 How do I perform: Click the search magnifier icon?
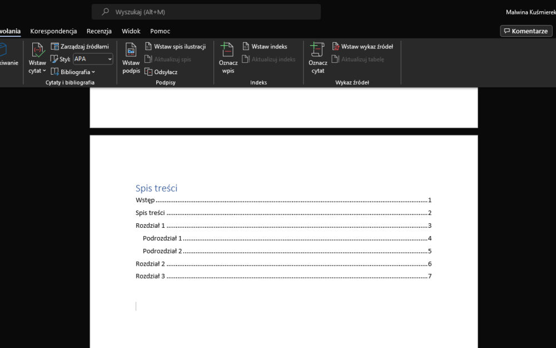point(105,12)
